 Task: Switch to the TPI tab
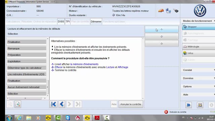click(x=68, y=22)
